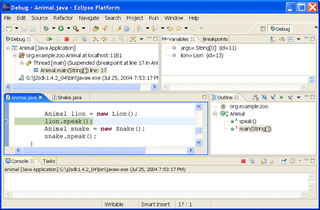Switch to the Tasks tab
Image resolution: width=320 pixels, height=210 pixels.
(49, 161)
